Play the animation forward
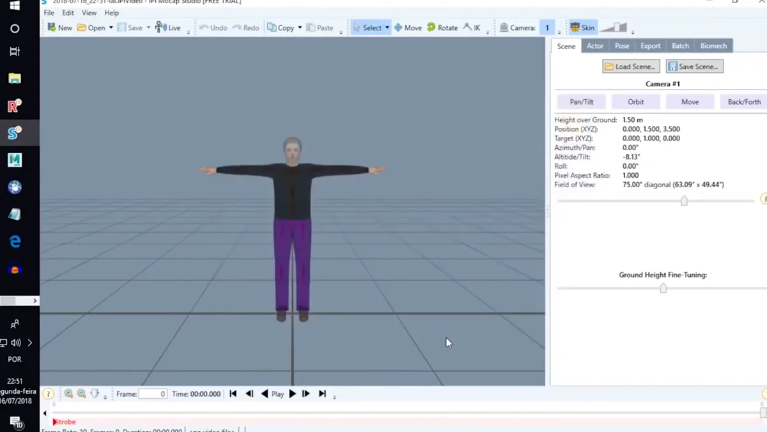Image resolution: width=767 pixels, height=432 pixels. click(x=293, y=394)
